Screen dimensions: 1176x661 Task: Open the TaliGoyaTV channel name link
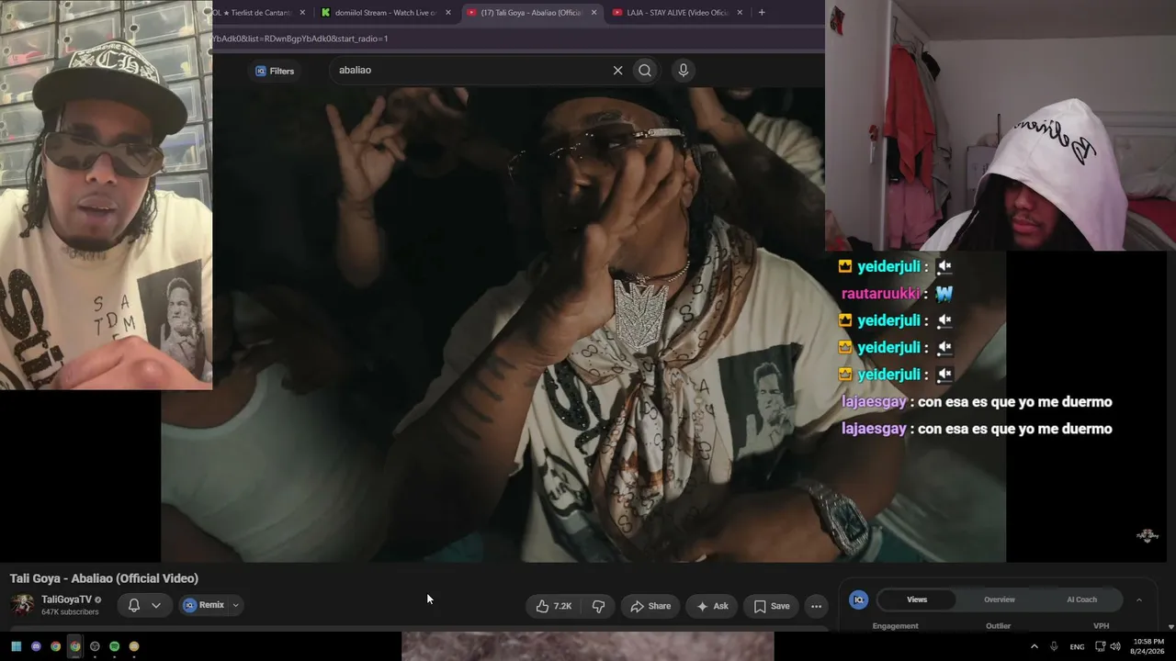(x=66, y=599)
